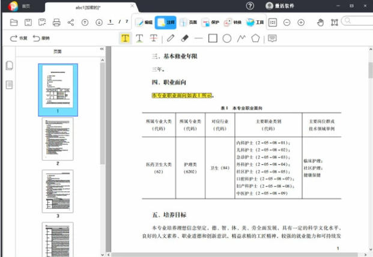
Task: Click the 撤销 (Undo) button
Action: [41, 38]
